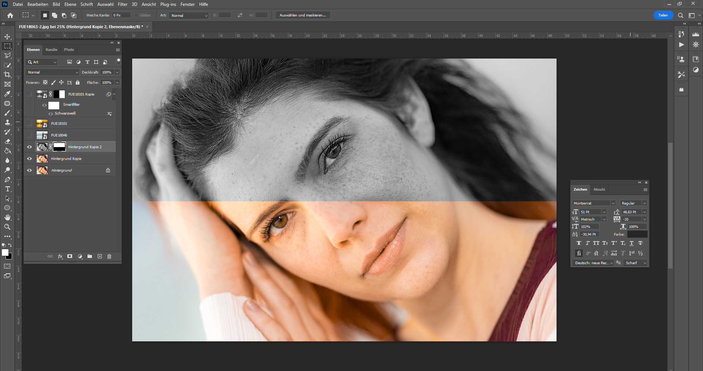The height and width of the screenshot is (371, 703).
Task: Show the FUE18101 layer
Action: click(x=30, y=124)
